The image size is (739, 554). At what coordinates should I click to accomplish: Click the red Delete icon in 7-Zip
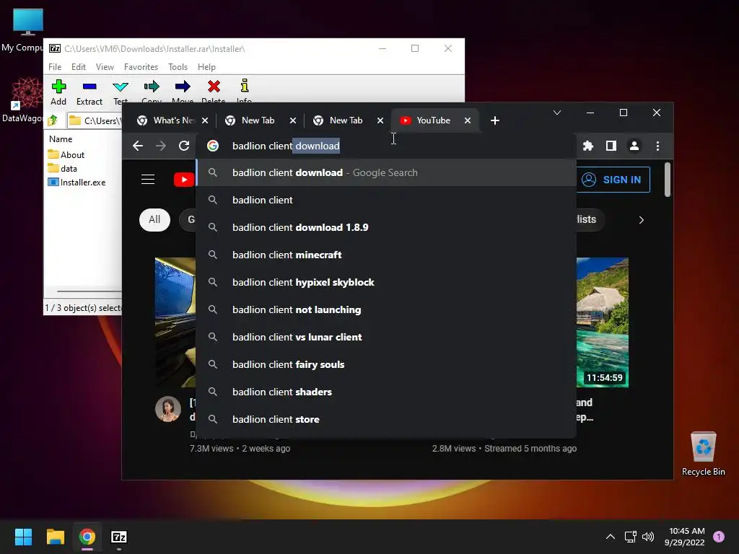click(214, 87)
